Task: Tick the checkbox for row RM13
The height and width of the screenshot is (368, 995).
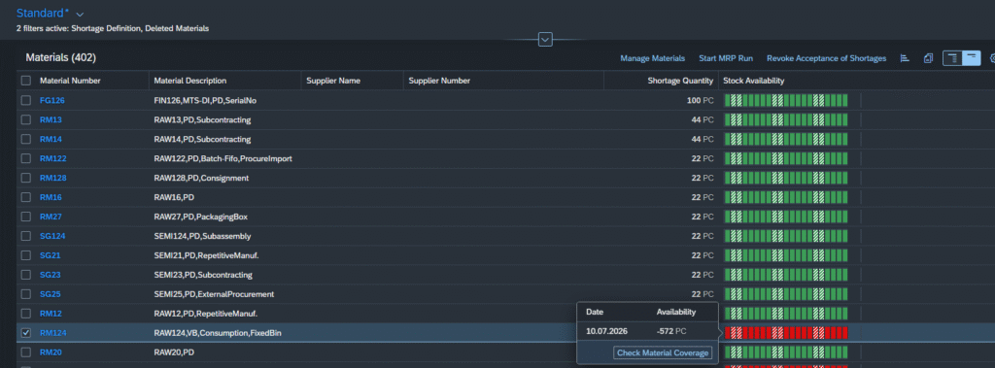Action: (25, 119)
